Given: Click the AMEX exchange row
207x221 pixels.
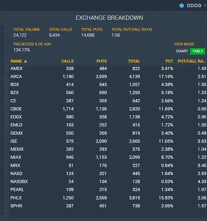Looking at the screenshot, I should 108,68.
